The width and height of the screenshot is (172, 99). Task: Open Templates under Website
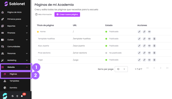click(14, 81)
